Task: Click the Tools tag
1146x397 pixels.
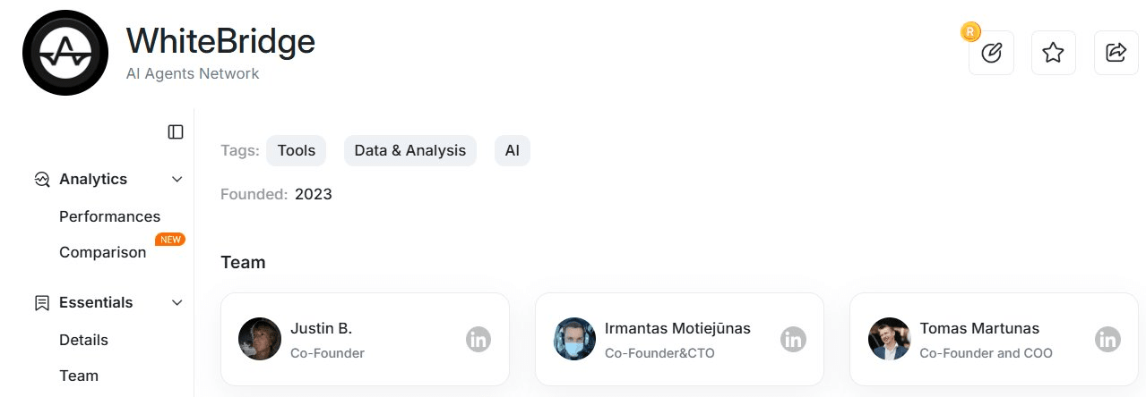Action: [297, 150]
